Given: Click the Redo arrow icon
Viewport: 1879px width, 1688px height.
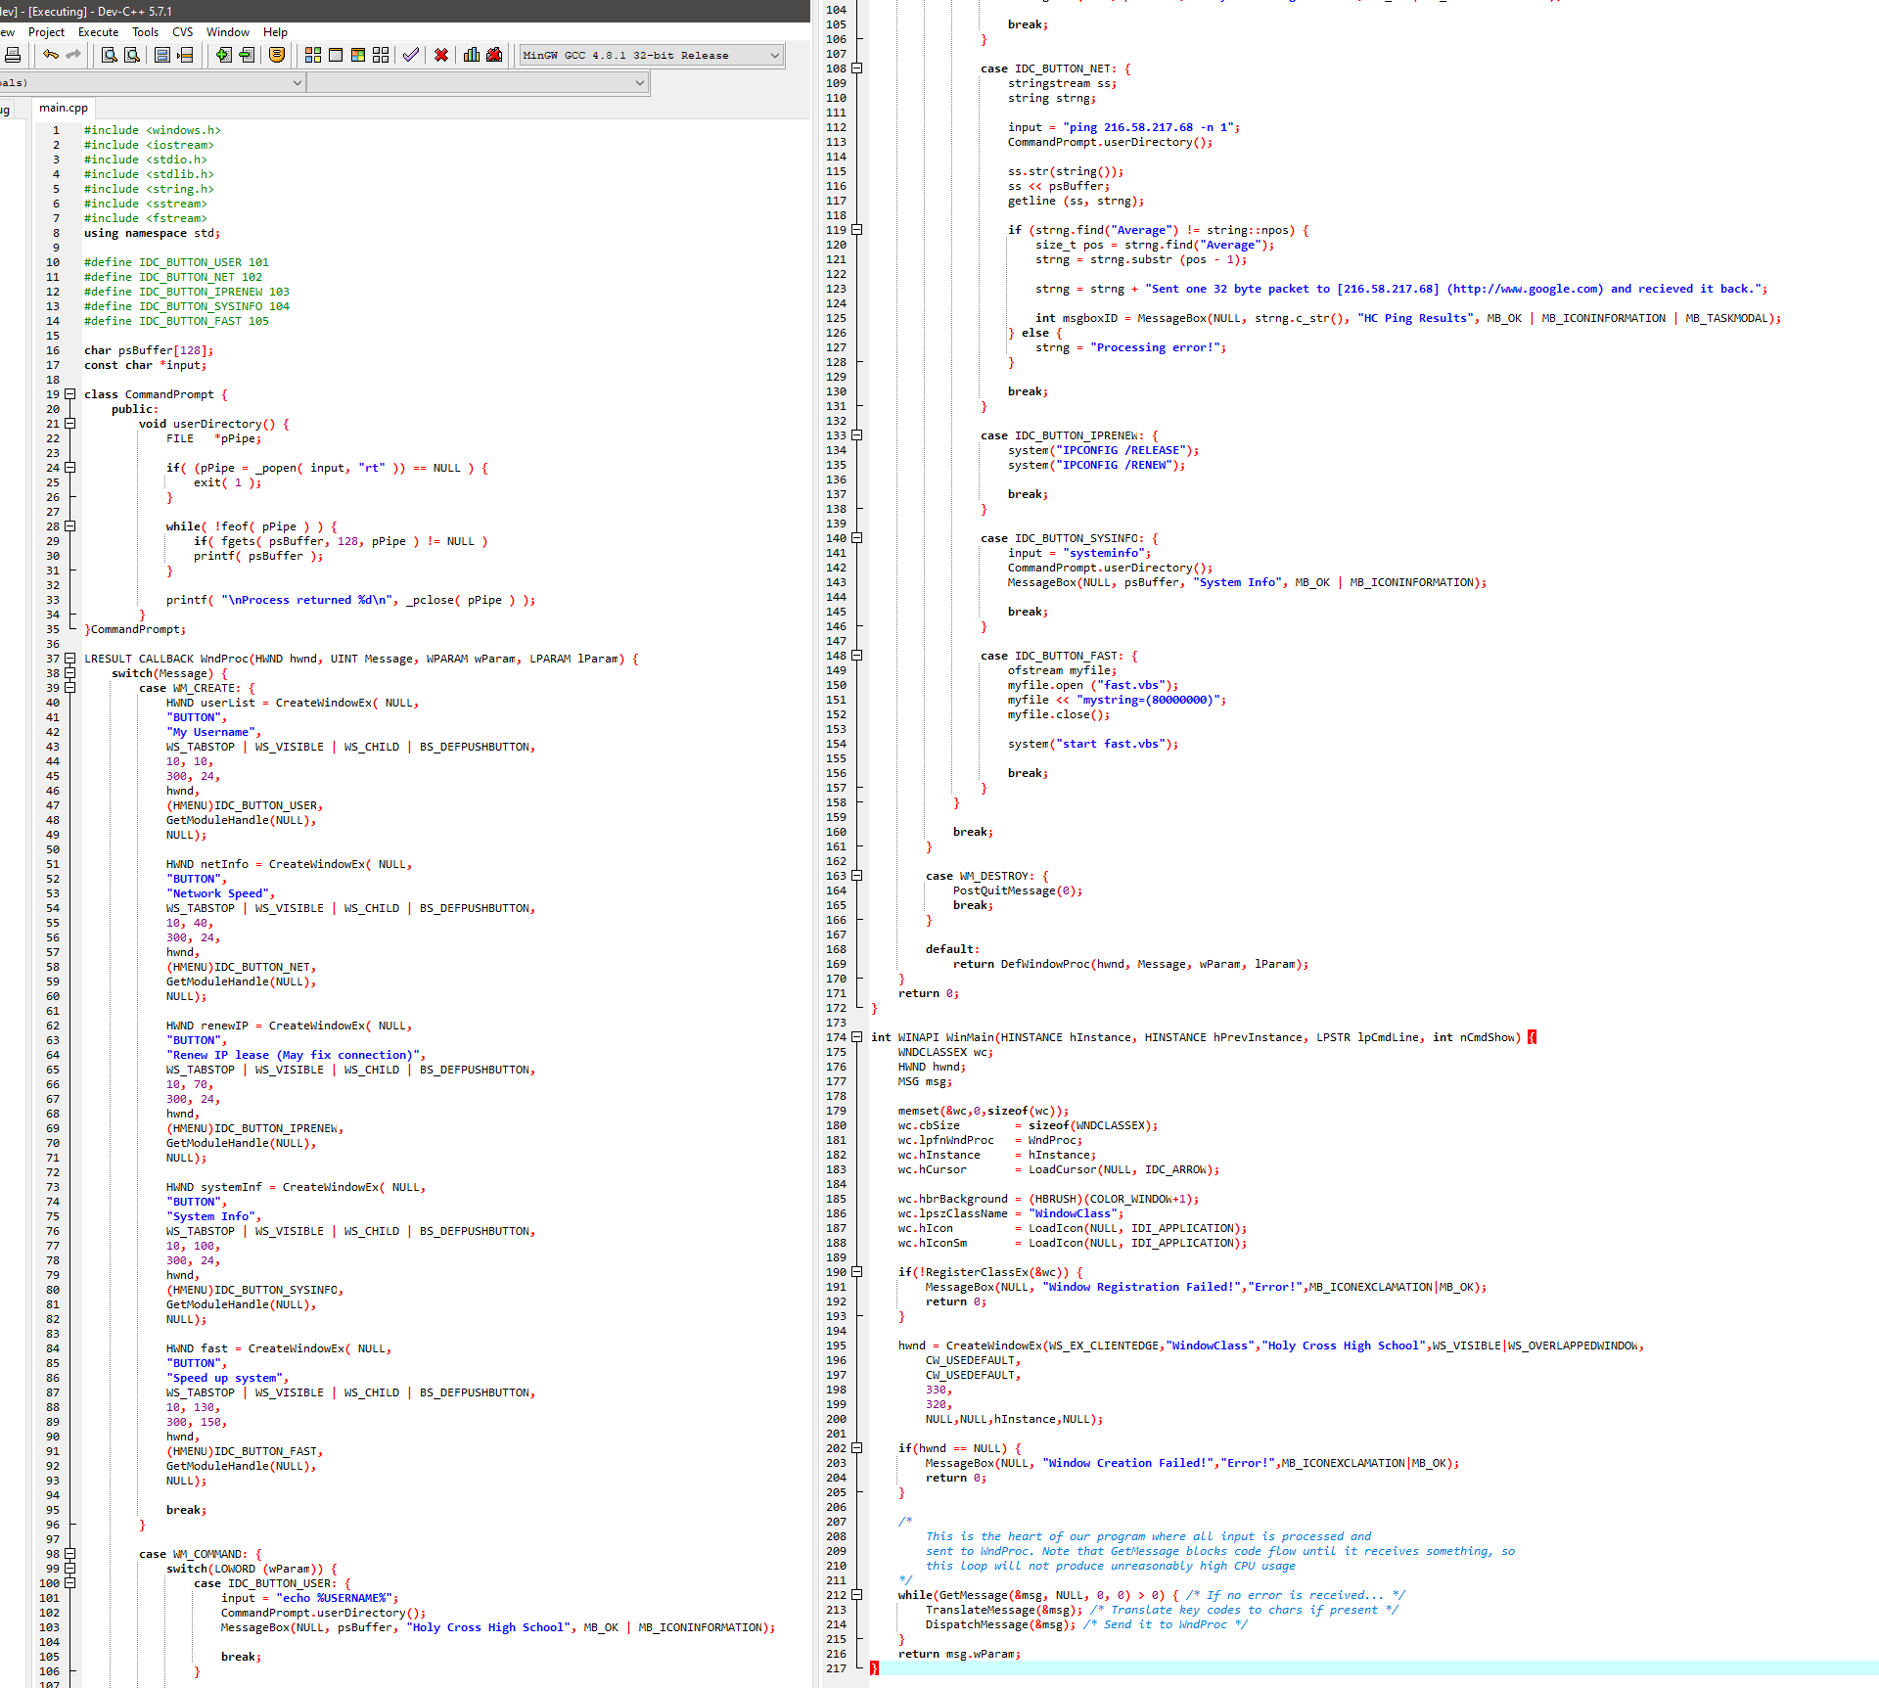Looking at the screenshot, I should (73, 55).
